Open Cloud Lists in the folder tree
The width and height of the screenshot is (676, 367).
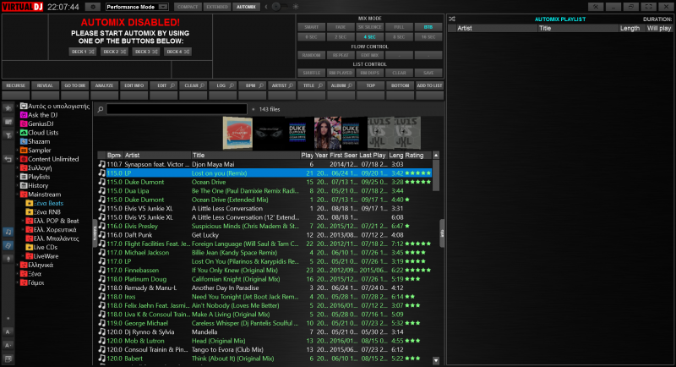click(42, 133)
